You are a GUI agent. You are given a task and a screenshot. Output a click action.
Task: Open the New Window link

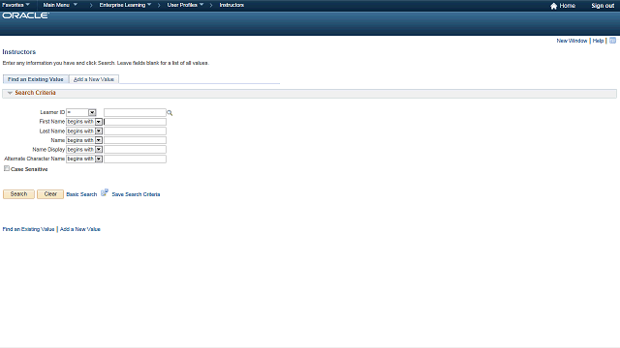coord(572,41)
